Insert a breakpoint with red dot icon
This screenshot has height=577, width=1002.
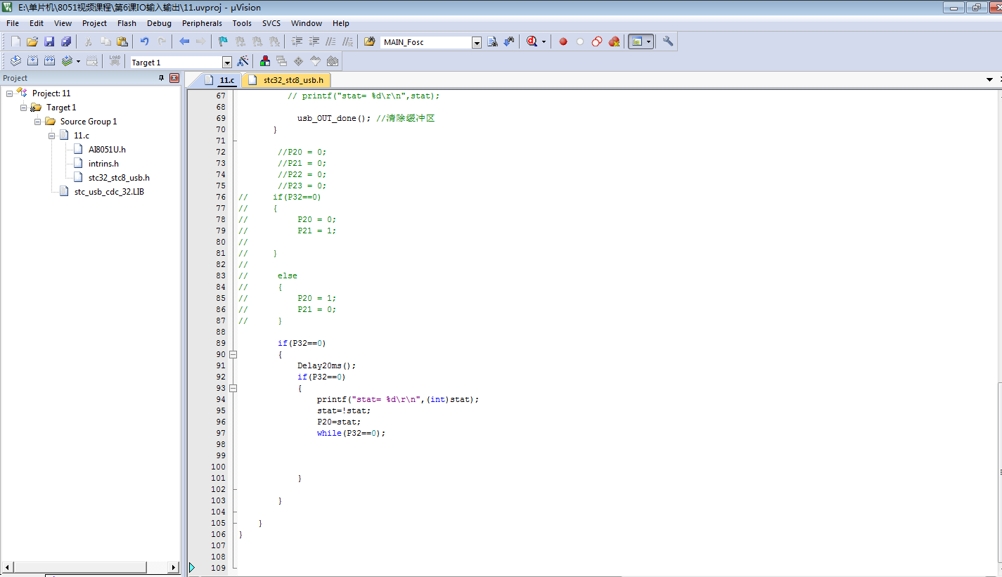pyautogui.click(x=563, y=41)
